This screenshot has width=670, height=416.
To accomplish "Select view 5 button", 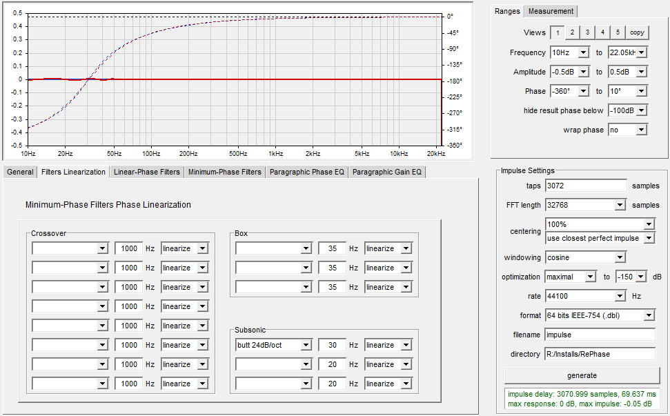I will pyautogui.click(x=618, y=32).
